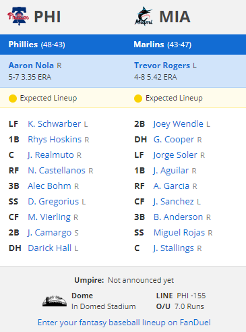Select K. Schwarber in Phillies lineup
The width and height of the screenshot is (246, 332).
pos(54,123)
